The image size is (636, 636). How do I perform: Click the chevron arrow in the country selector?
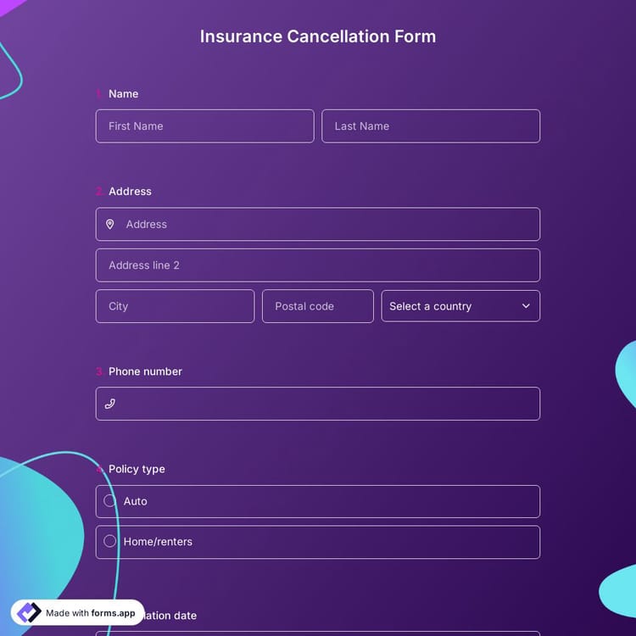[x=526, y=306]
